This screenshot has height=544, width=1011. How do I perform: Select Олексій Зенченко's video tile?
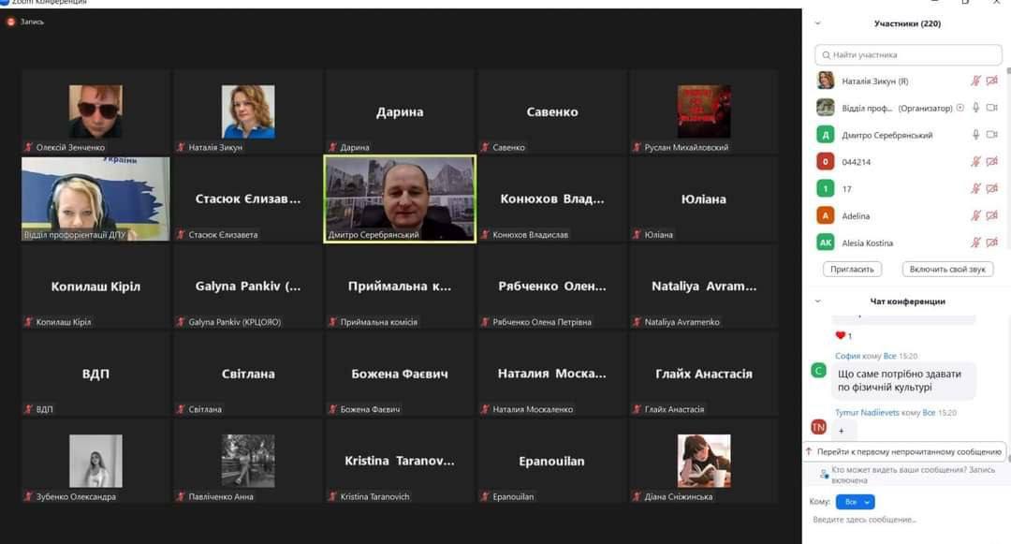[x=95, y=111]
